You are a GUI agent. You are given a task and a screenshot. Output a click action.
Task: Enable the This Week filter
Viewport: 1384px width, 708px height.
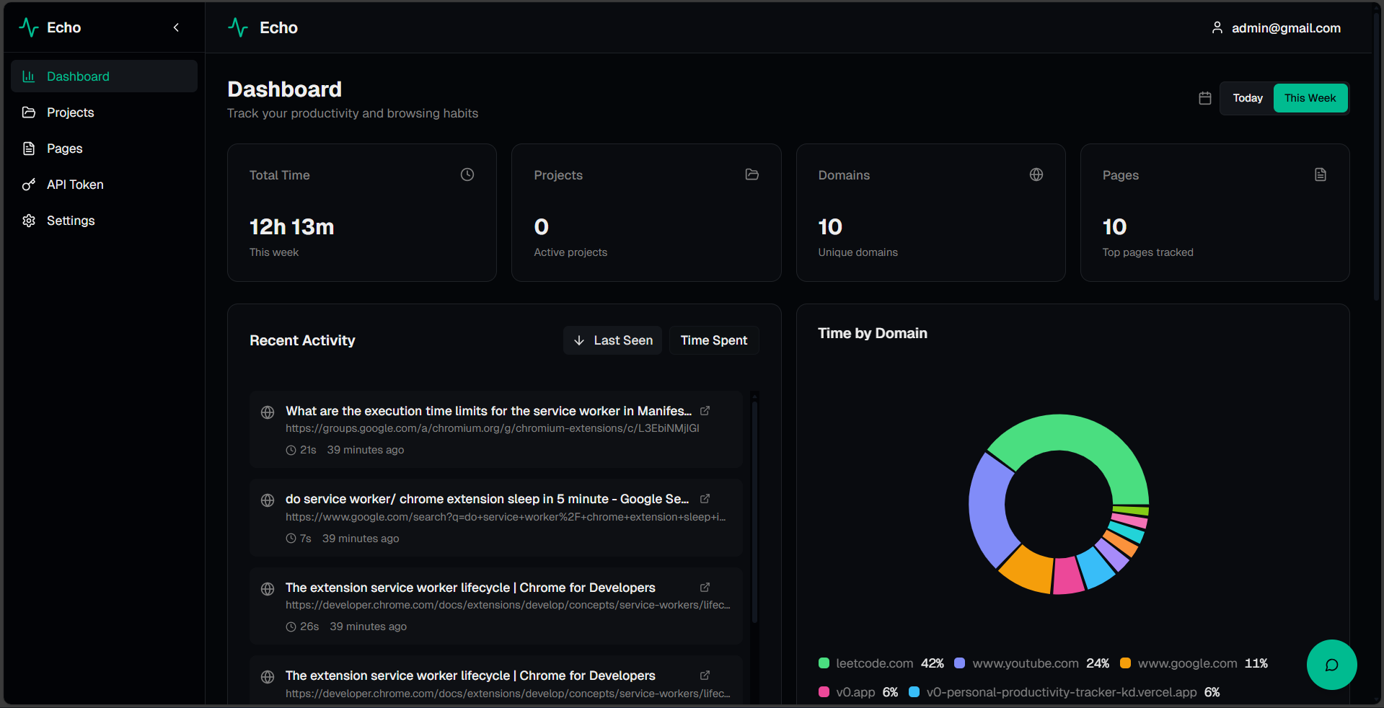coord(1310,98)
